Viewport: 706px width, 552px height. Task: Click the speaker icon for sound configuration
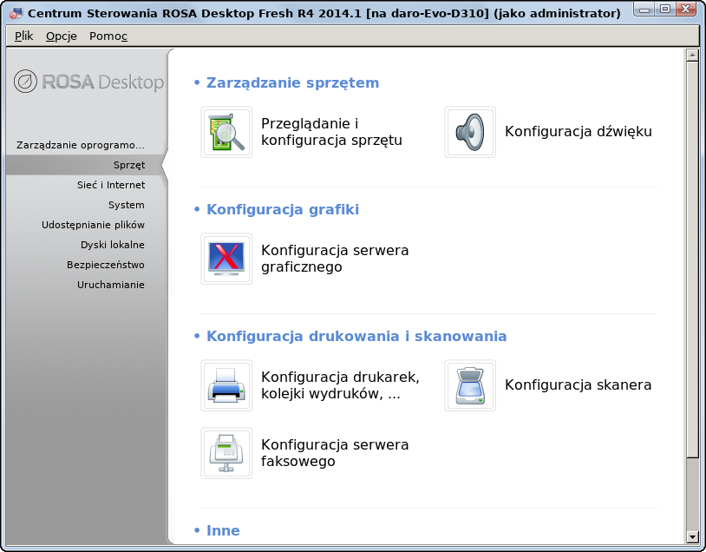pyautogui.click(x=470, y=132)
